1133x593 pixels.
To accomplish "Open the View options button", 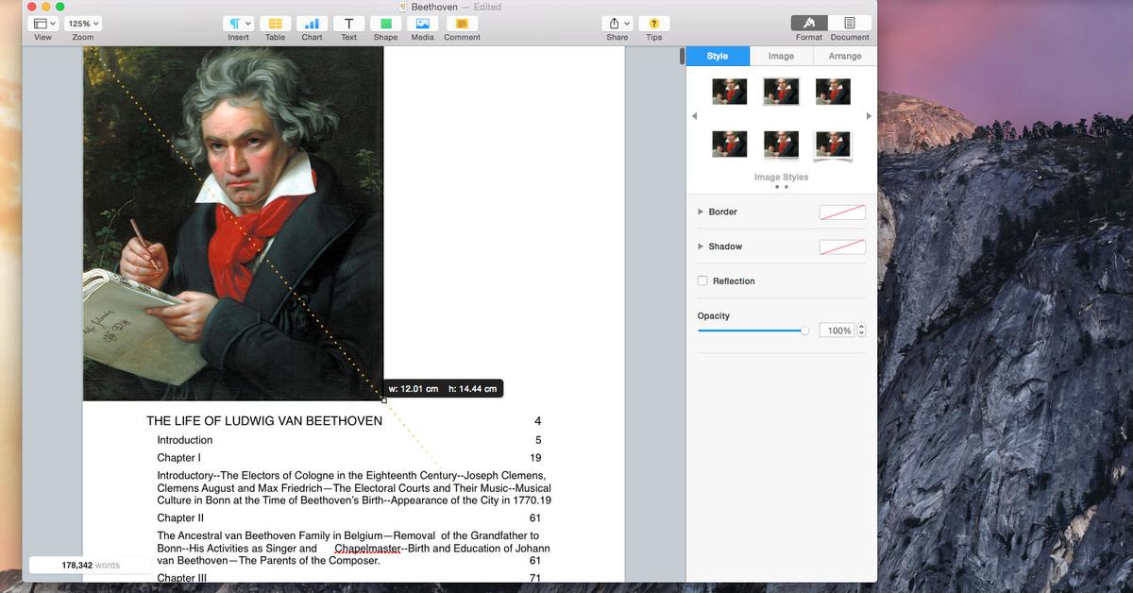I will coord(43,24).
